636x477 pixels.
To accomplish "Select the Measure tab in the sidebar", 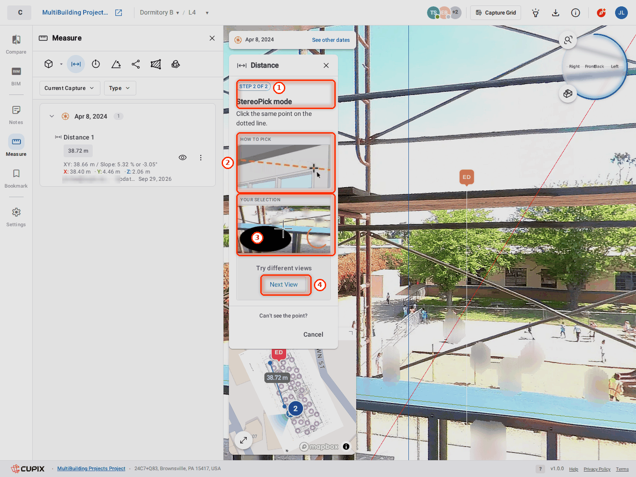I will click(x=16, y=147).
